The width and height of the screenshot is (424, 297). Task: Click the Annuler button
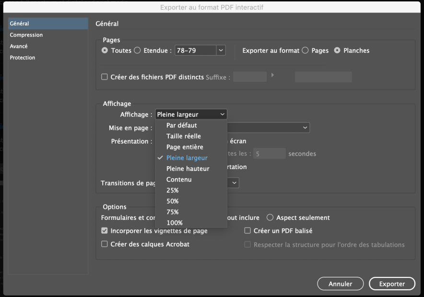pos(340,284)
